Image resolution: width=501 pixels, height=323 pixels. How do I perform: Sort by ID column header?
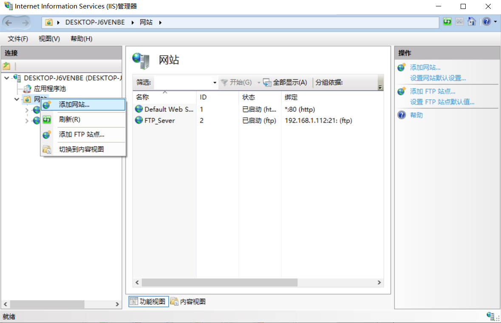point(217,97)
